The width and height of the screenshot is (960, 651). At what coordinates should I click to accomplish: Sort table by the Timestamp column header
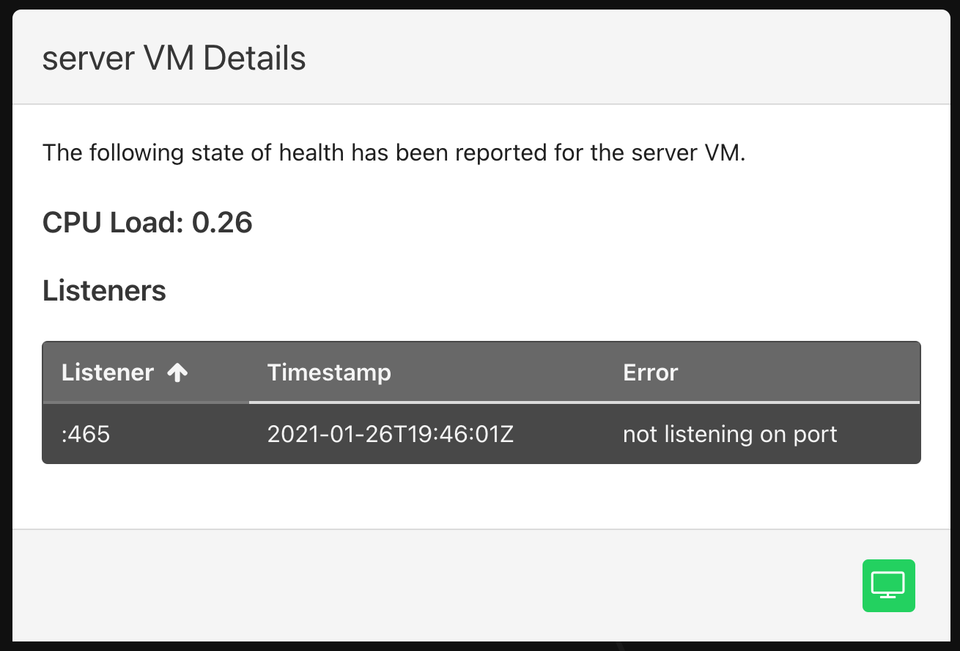point(329,372)
